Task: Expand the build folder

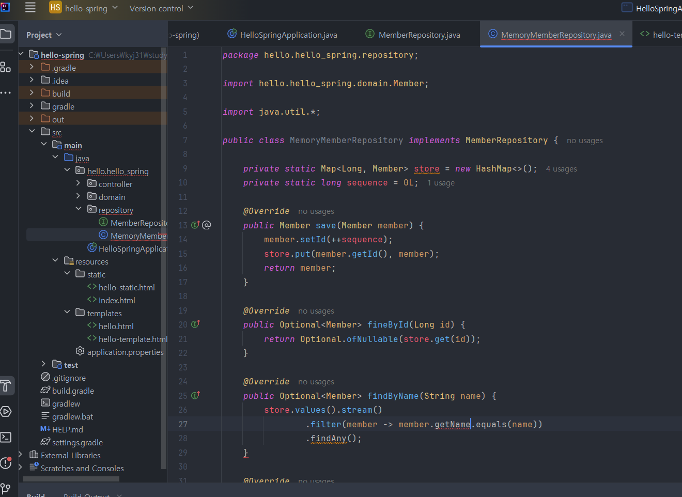Action: (x=32, y=92)
